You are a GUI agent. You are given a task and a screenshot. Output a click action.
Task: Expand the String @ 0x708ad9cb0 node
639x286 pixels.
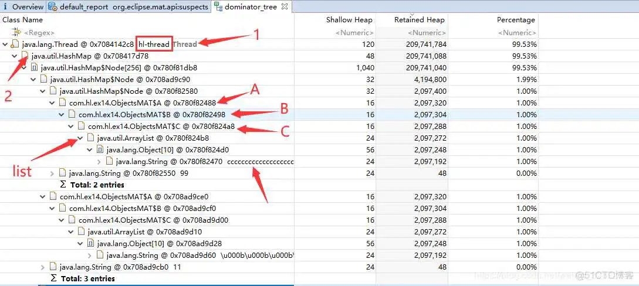point(43,267)
